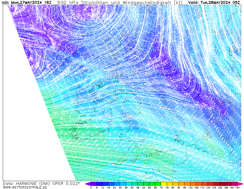Click the 108 label on the wind scale
The width and height of the screenshot is (244, 189).
click(x=196, y=187)
